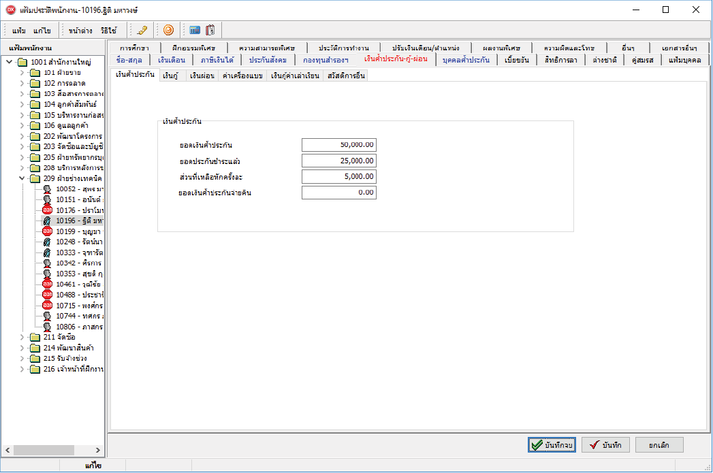Open the ค่าเครื่องแบบ sub-tab

click(243, 76)
